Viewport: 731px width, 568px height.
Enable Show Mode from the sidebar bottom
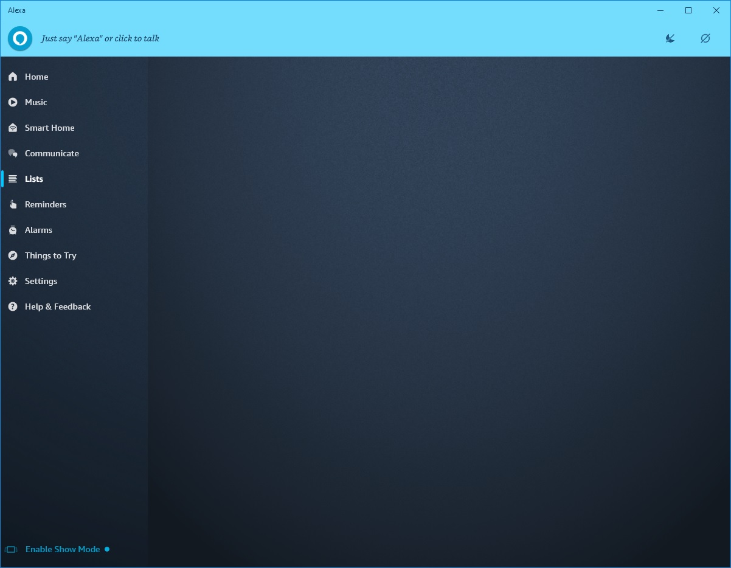63,549
